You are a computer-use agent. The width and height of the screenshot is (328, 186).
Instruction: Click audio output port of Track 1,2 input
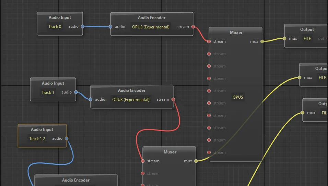(66, 138)
